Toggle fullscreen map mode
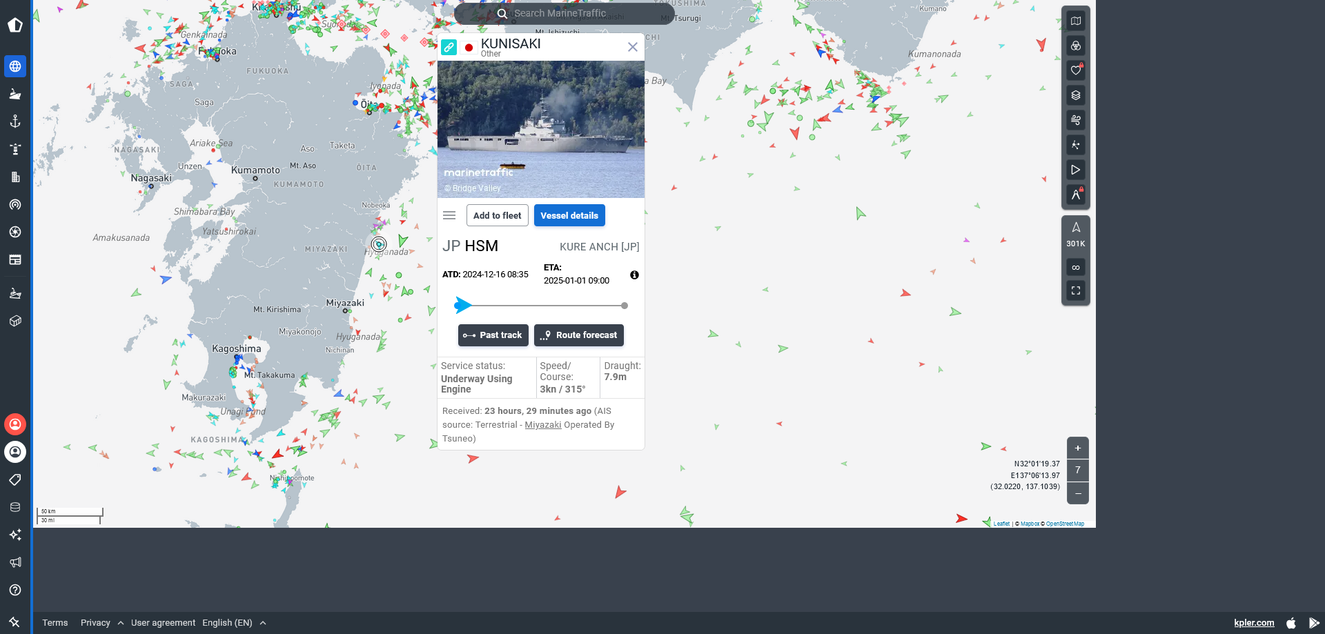Viewport: 1325px width, 634px height. click(x=1076, y=290)
